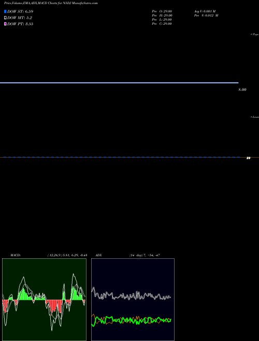Select the 'DOW PT: 3.55' legend text
This screenshot has height=341, width=259.
[x=20, y=24]
